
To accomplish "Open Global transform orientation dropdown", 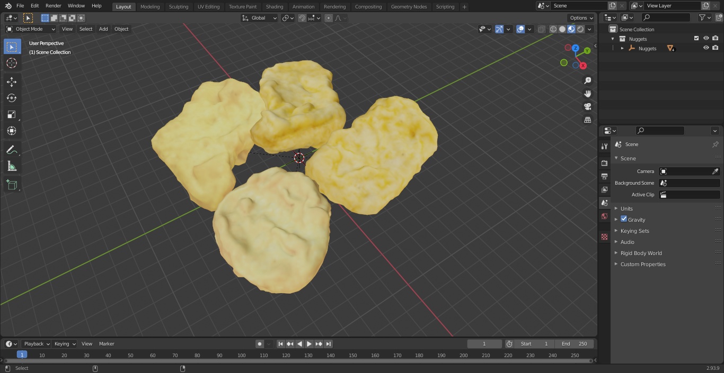I will tap(260, 18).
